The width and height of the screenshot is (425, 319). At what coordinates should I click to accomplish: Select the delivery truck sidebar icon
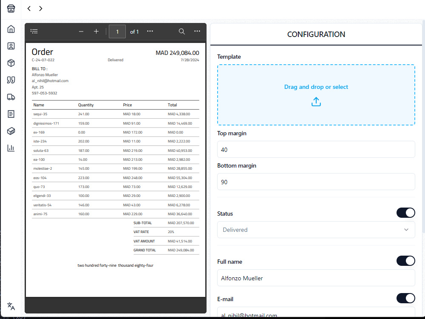(x=11, y=97)
